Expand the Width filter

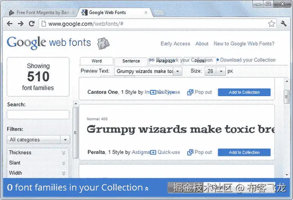[x=64, y=173]
